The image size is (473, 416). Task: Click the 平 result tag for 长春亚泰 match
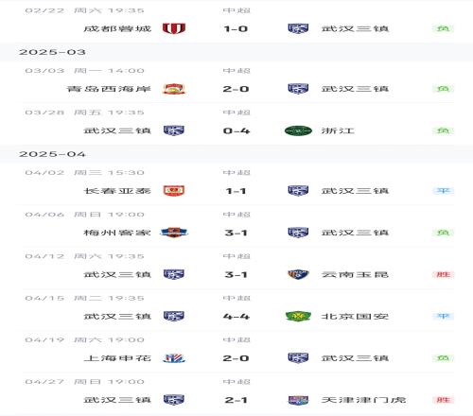[x=443, y=191]
